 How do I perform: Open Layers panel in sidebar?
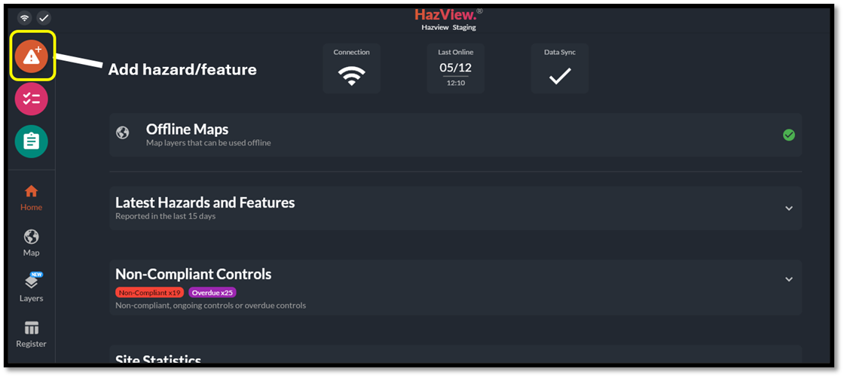32,287
